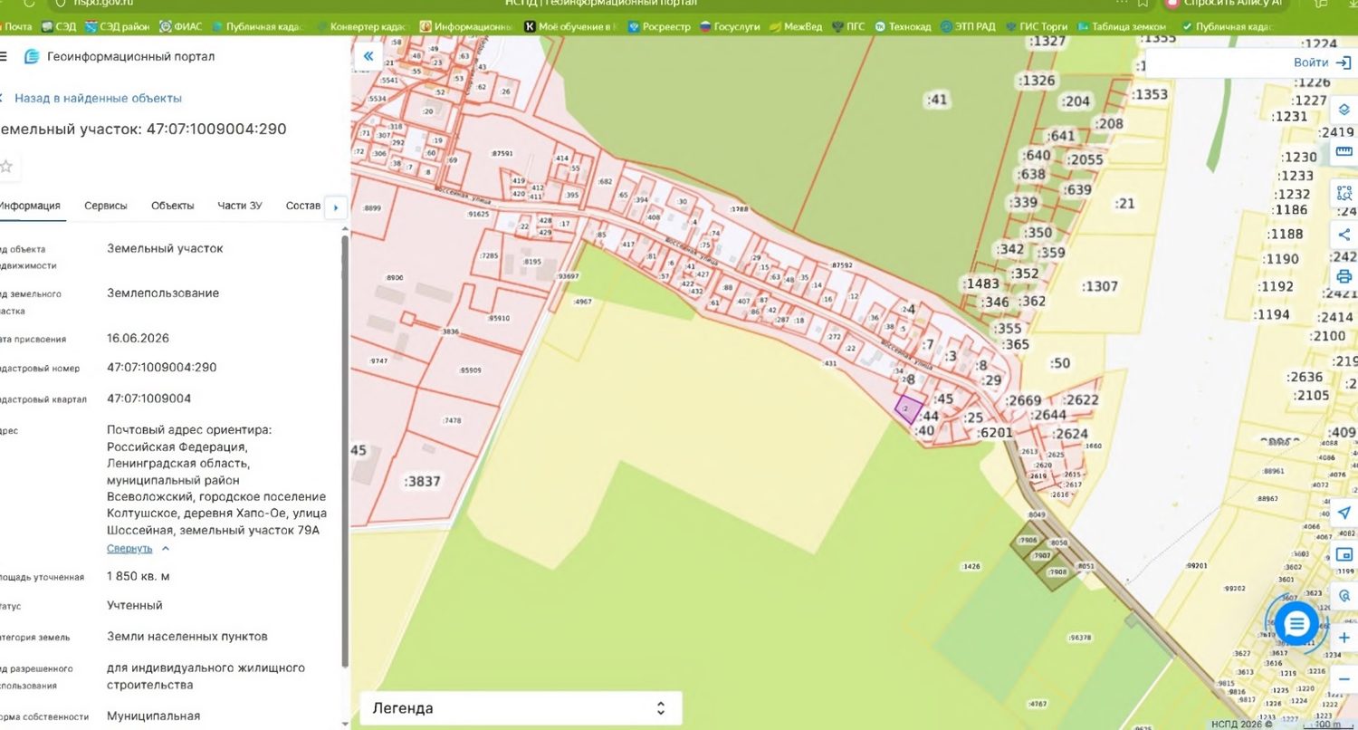Activate the ruler measurement tool
This screenshot has height=730, width=1358.
(x=1344, y=150)
